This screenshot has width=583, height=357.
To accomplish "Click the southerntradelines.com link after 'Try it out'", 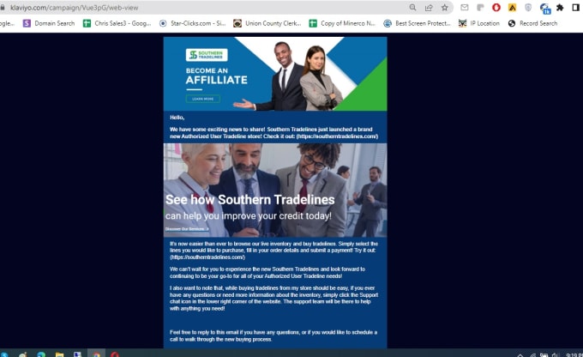I will [207, 257].
